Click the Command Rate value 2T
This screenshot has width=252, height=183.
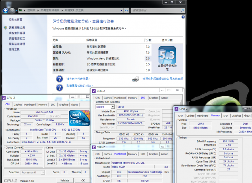pyautogui.click(x=228, y=170)
